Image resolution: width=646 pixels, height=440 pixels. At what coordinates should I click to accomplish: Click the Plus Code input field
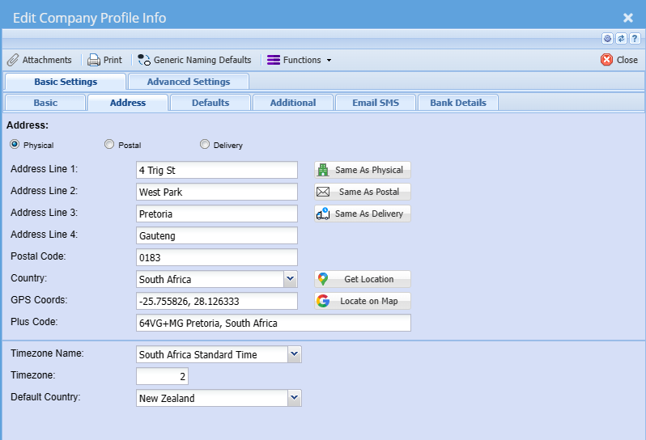[274, 323]
